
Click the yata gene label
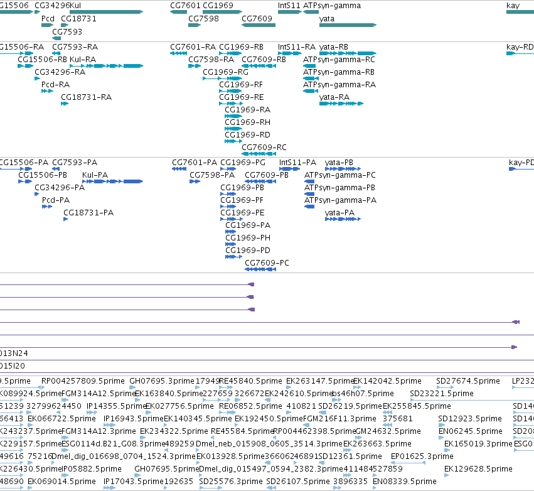(x=327, y=19)
